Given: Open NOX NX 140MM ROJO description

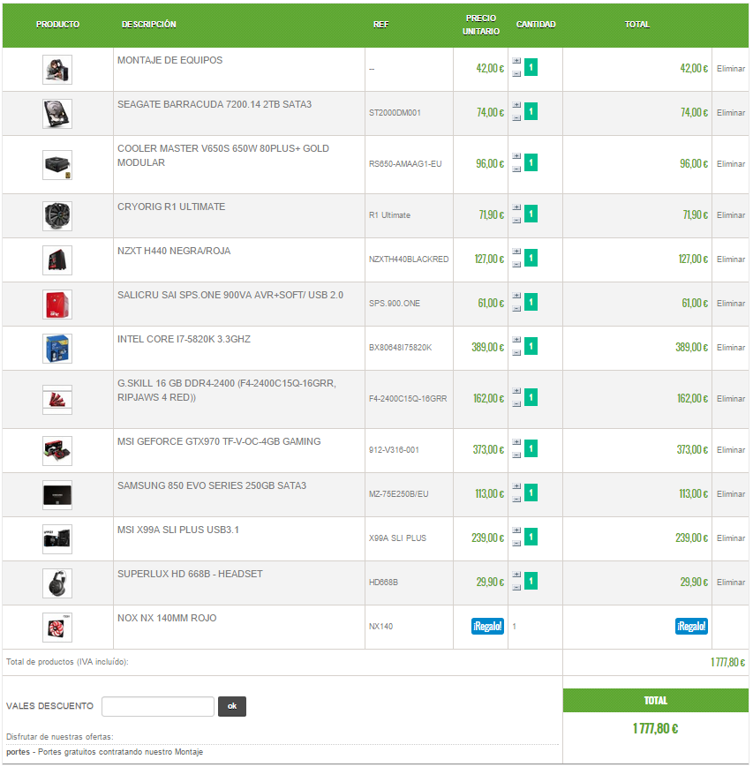Looking at the screenshot, I should 167,618.
